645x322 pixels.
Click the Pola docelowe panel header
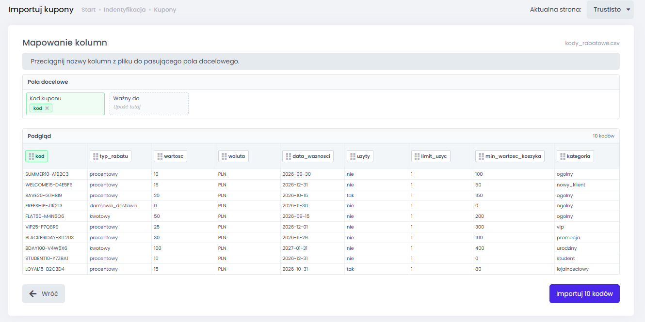click(x=321, y=82)
